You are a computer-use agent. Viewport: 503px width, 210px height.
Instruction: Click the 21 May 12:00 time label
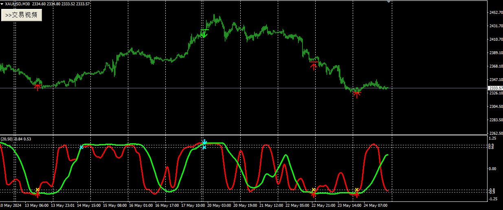[272, 206]
